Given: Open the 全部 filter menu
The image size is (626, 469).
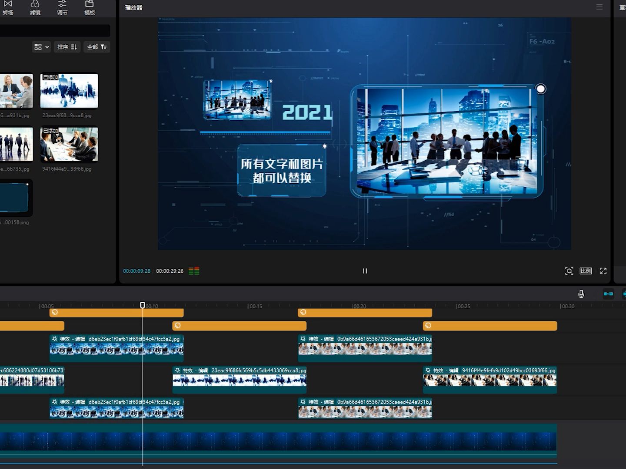Looking at the screenshot, I should 97,47.
